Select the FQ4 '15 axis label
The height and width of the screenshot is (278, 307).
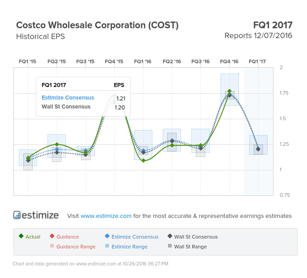click(114, 61)
